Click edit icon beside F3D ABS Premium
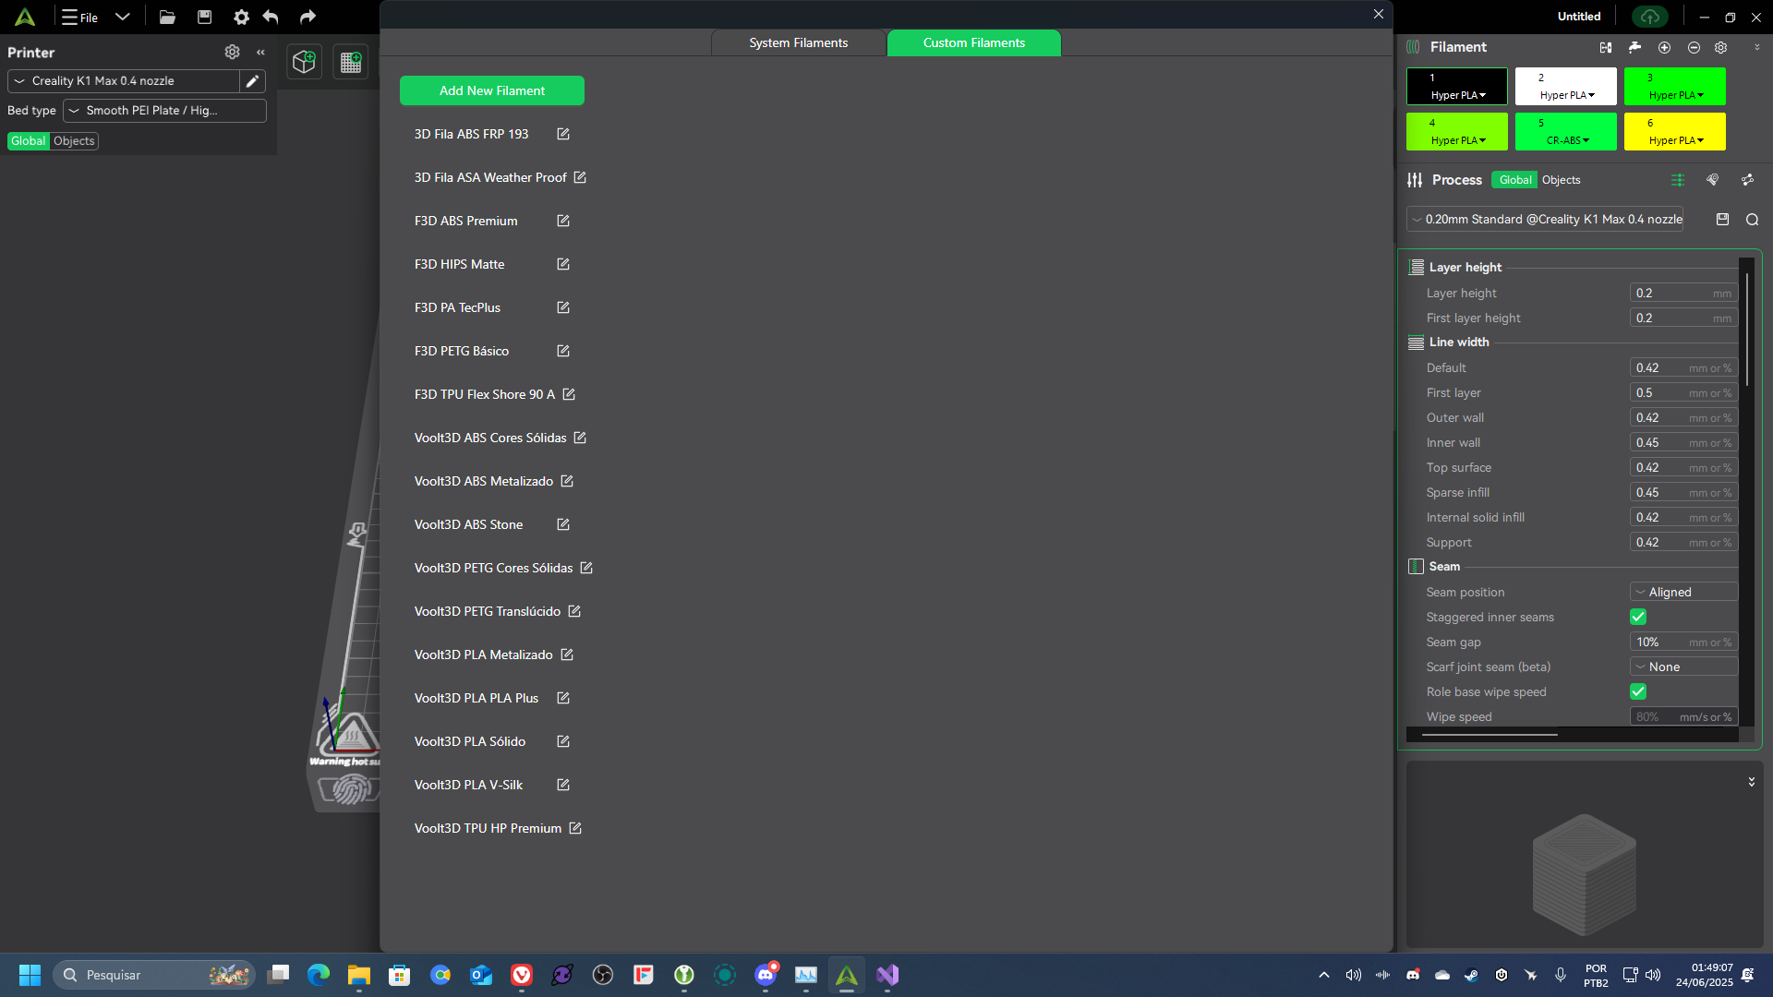 (563, 221)
